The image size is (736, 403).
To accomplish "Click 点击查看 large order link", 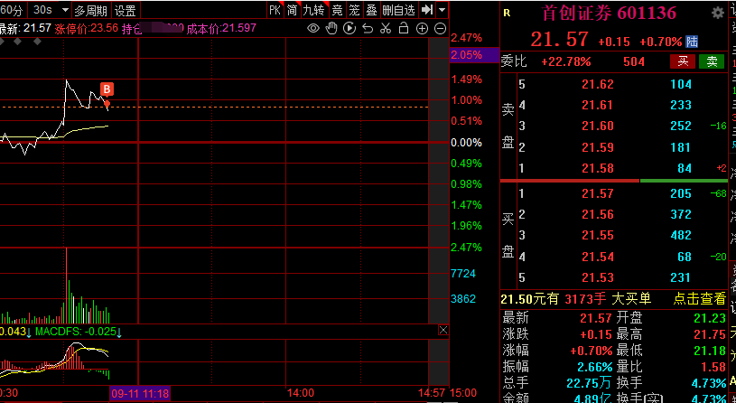I will point(699,298).
